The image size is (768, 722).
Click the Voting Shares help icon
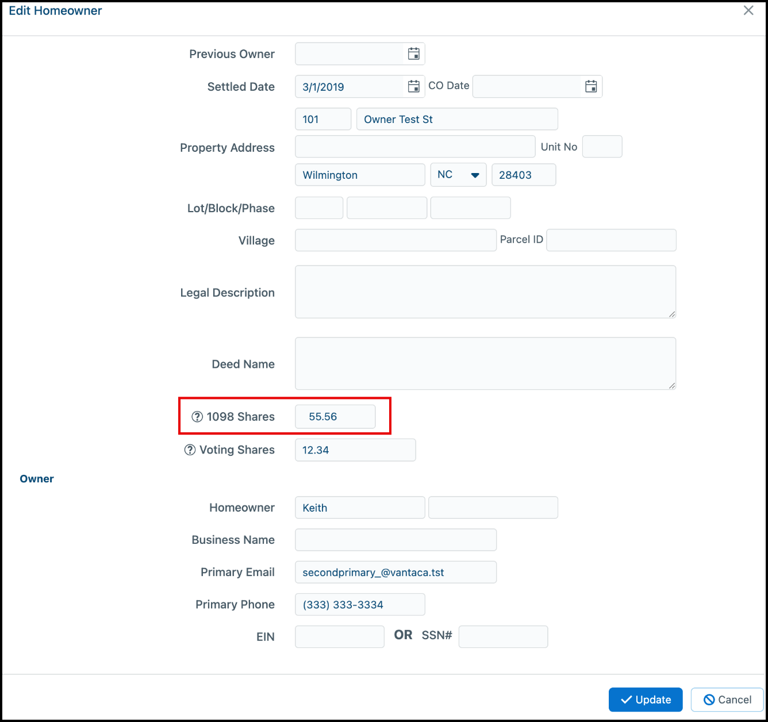[x=190, y=450]
